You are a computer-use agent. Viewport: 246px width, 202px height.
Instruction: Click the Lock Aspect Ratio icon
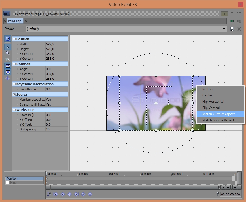8,66
